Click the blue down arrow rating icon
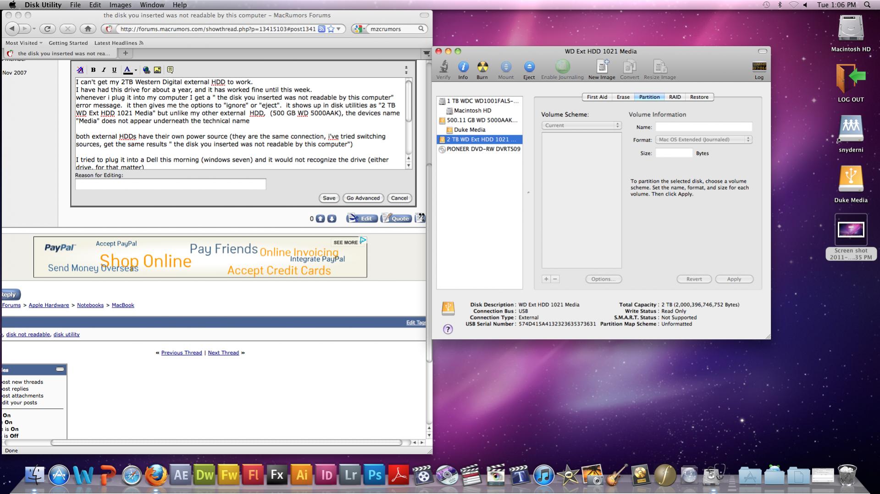This screenshot has width=880, height=494. tap(332, 219)
